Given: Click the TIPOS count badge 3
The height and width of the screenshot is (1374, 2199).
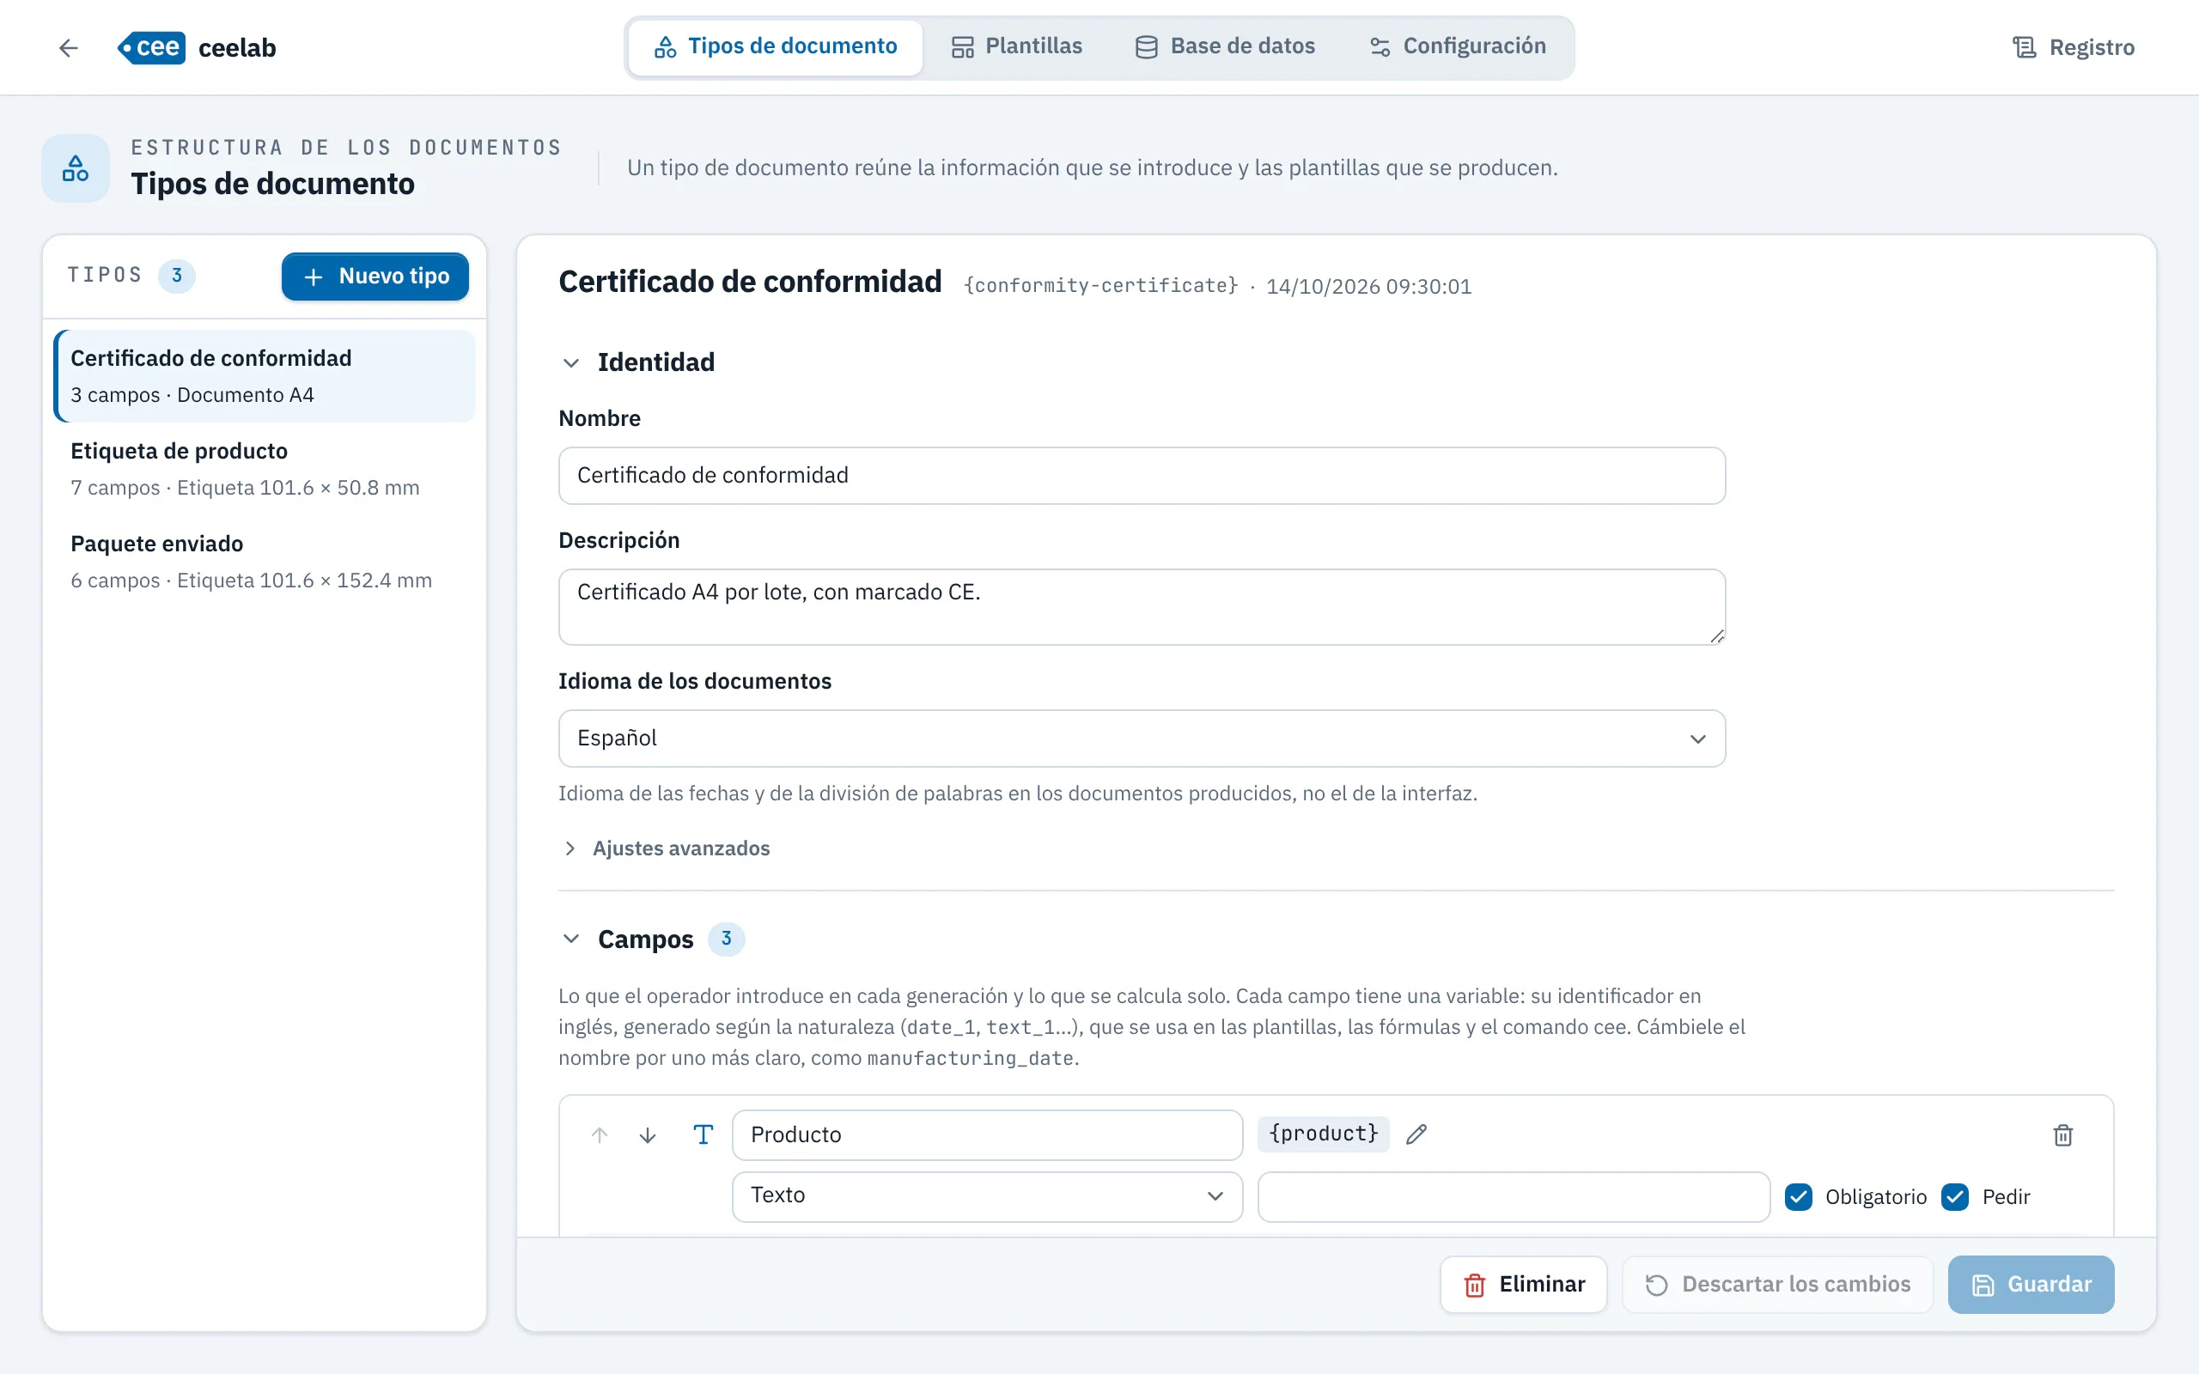Looking at the screenshot, I should pyautogui.click(x=176, y=276).
